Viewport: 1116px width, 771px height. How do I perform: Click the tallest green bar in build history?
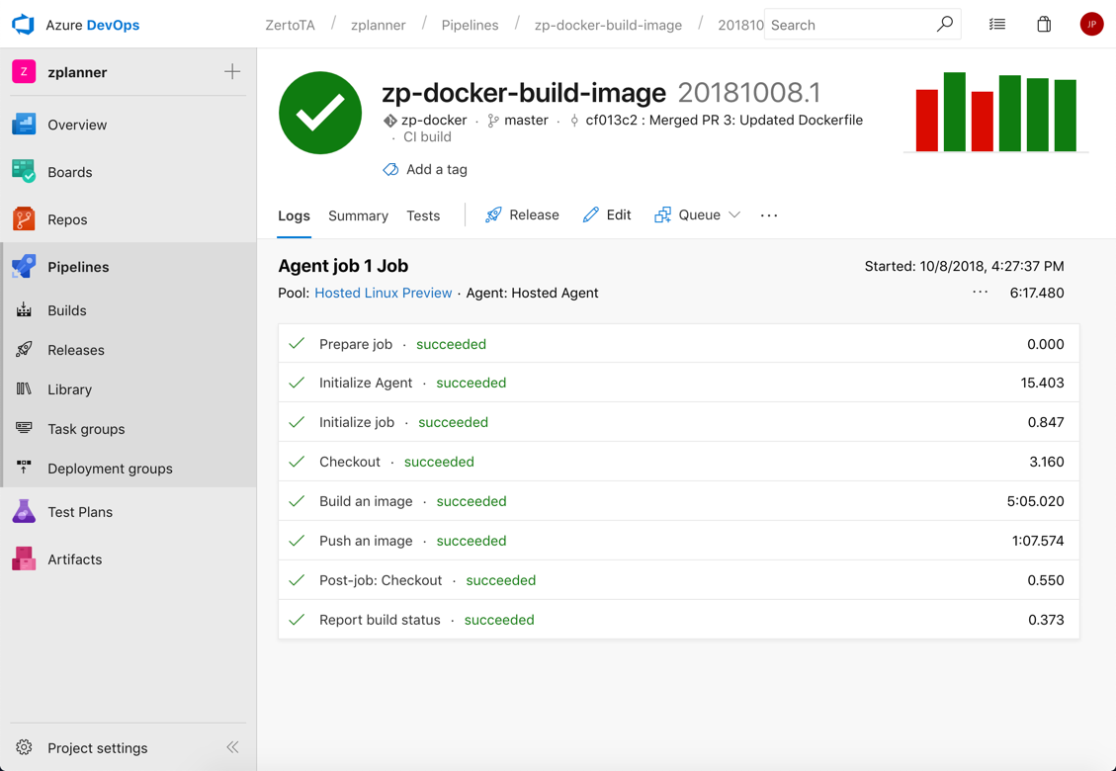955,112
